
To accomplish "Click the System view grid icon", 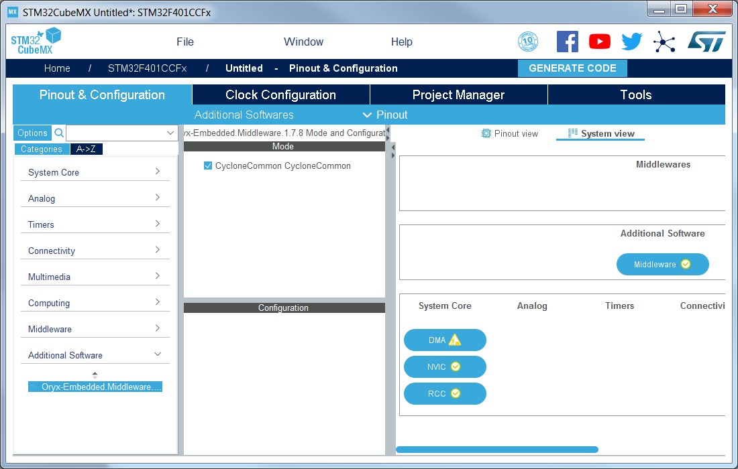I will [x=573, y=133].
